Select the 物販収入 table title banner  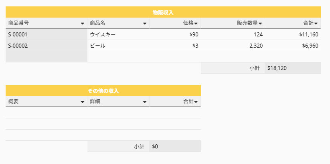(163, 12)
